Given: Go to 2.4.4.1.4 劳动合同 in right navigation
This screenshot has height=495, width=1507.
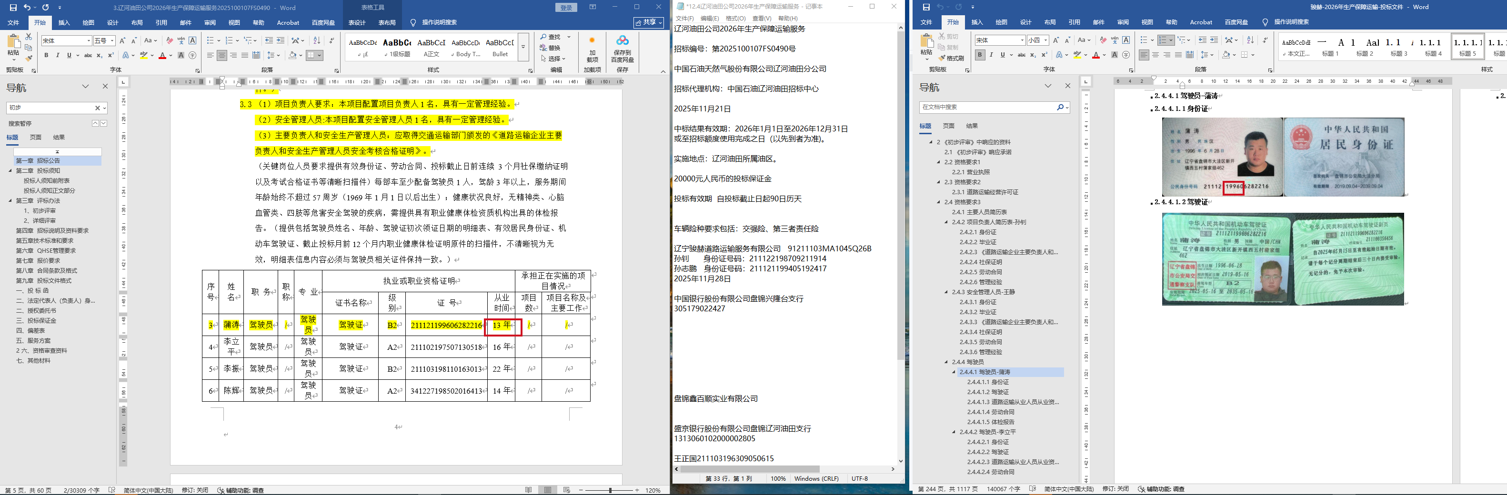Looking at the screenshot, I should [x=990, y=412].
